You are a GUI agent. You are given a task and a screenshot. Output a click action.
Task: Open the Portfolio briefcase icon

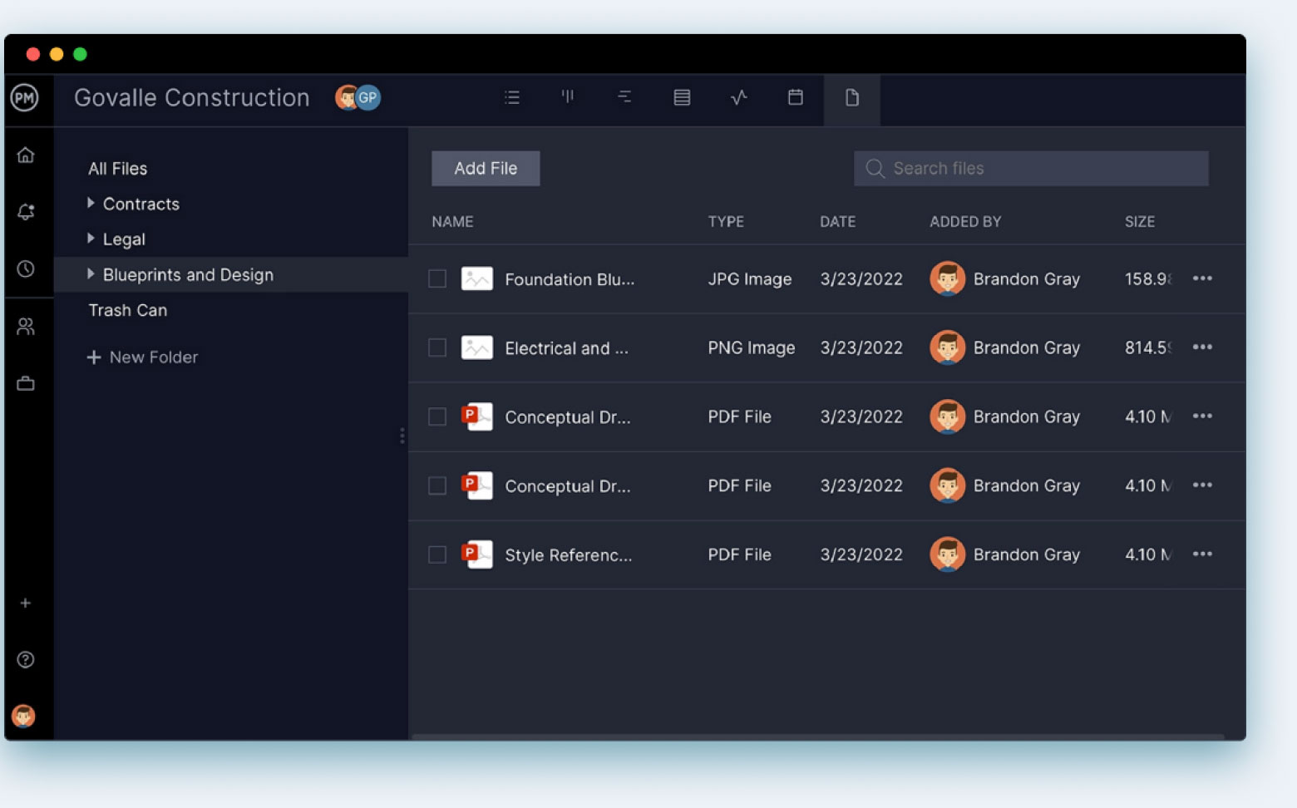[x=26, y=383]
